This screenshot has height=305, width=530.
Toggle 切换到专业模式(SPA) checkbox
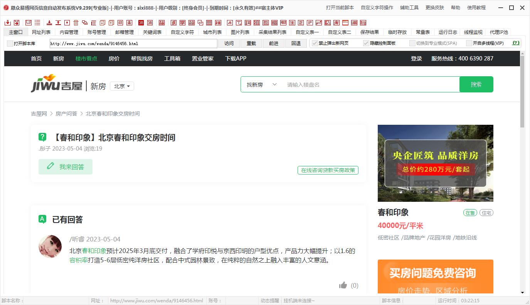(x=412, y=43)
